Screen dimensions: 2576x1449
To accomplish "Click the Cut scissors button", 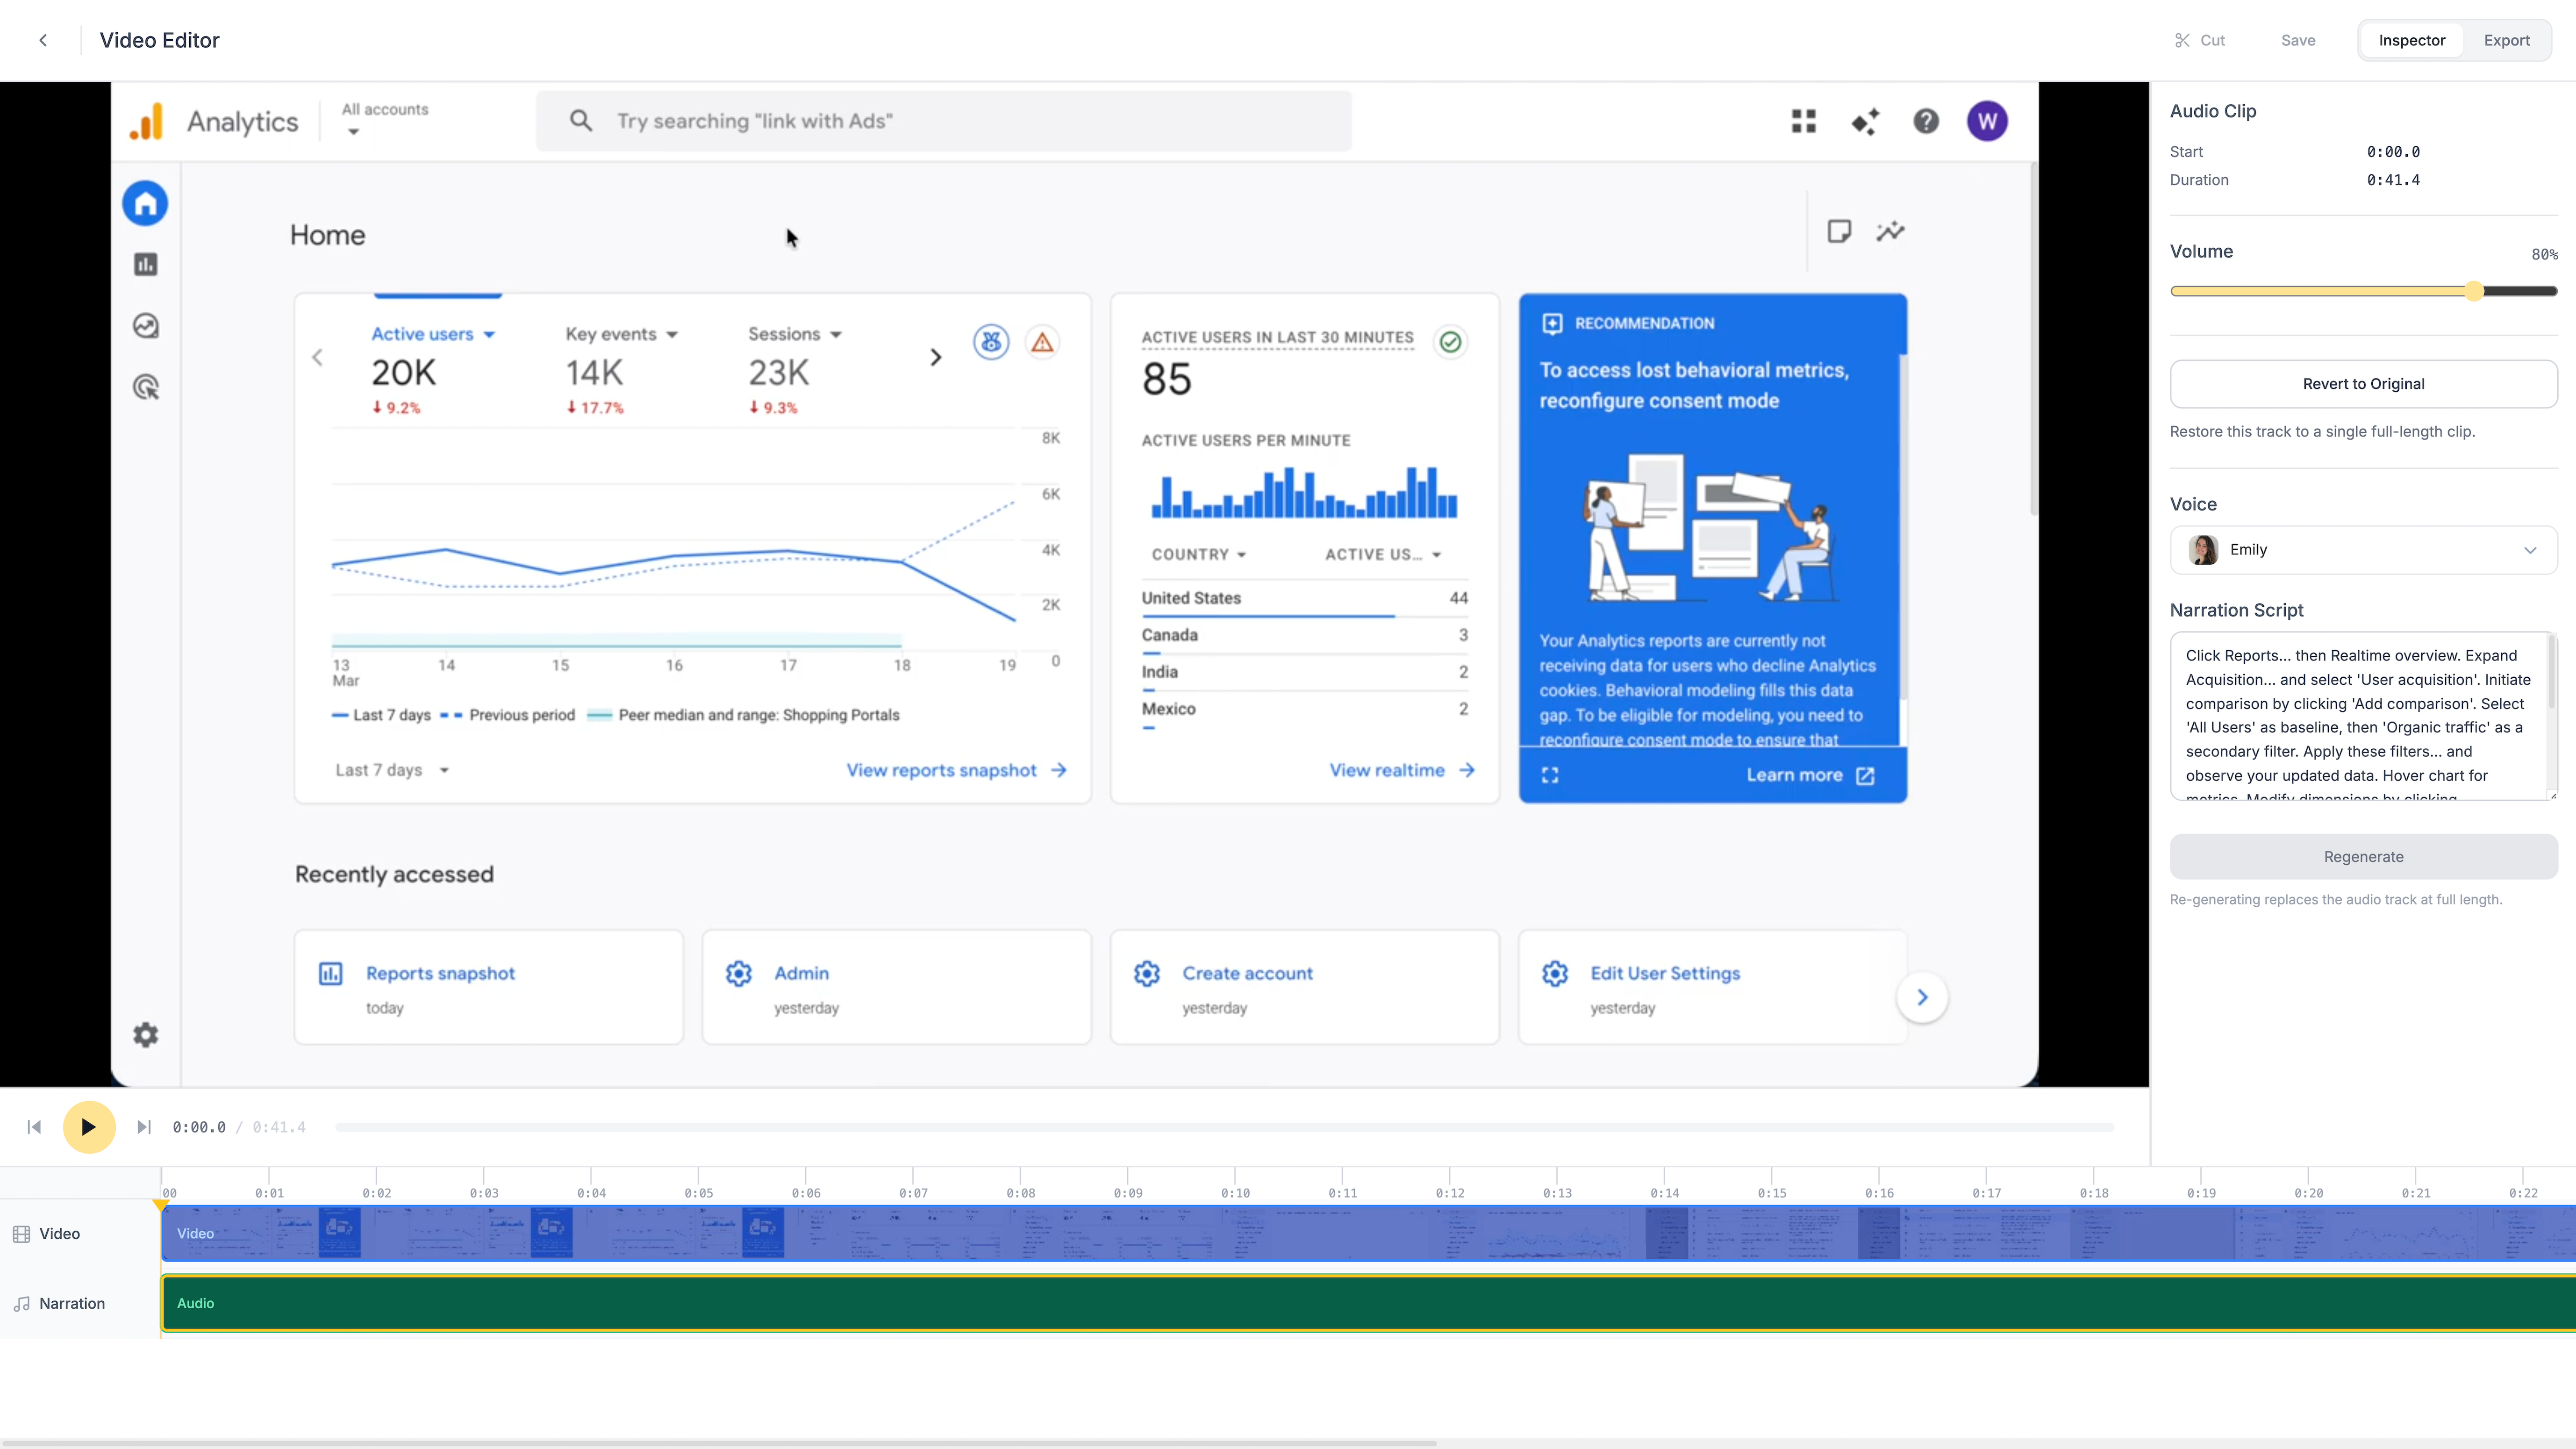I will click(x=2200, y=40).
